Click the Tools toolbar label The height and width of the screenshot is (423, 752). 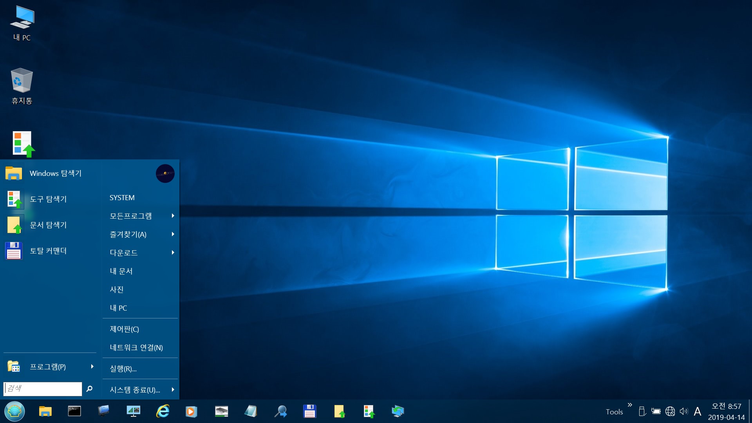[x=614, y=412]
